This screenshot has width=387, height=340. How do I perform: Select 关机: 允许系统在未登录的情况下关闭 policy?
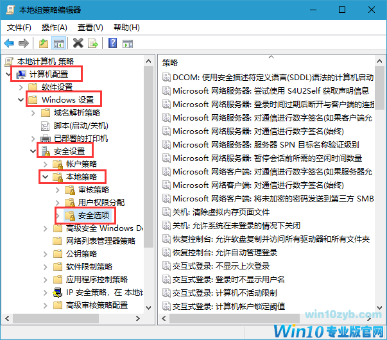coord(236,226)
